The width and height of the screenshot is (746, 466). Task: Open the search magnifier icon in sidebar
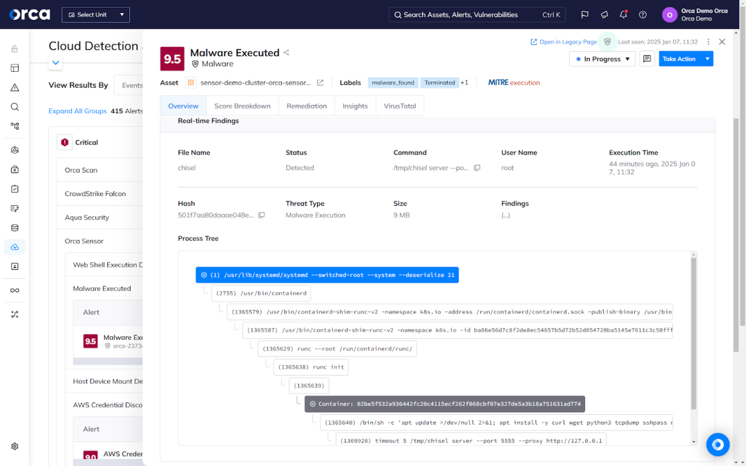tap(15, 107)
